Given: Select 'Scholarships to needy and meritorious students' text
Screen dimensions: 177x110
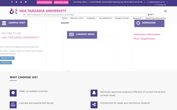Looking at the screenshot, I should point(125,103).
